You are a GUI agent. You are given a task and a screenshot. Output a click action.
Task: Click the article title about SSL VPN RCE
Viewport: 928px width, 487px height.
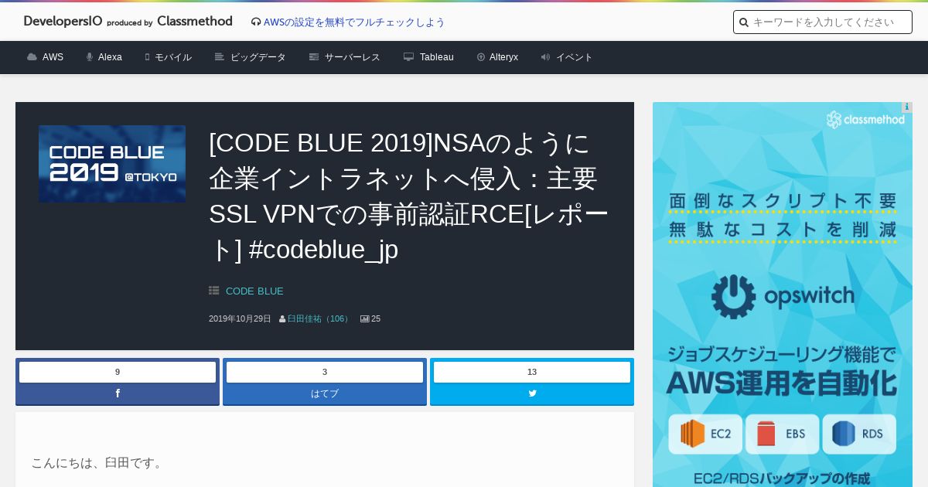click(409, 196)
